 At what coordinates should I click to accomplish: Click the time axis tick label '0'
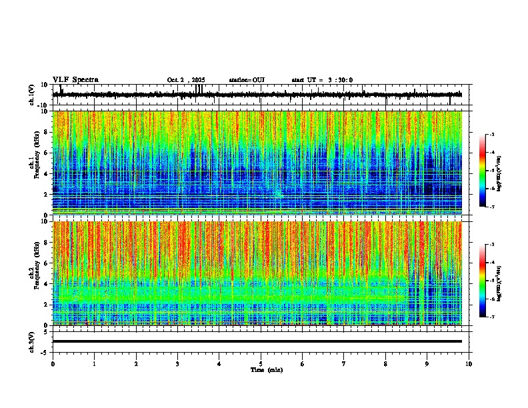pyautogui.click(x=53, y=364)
